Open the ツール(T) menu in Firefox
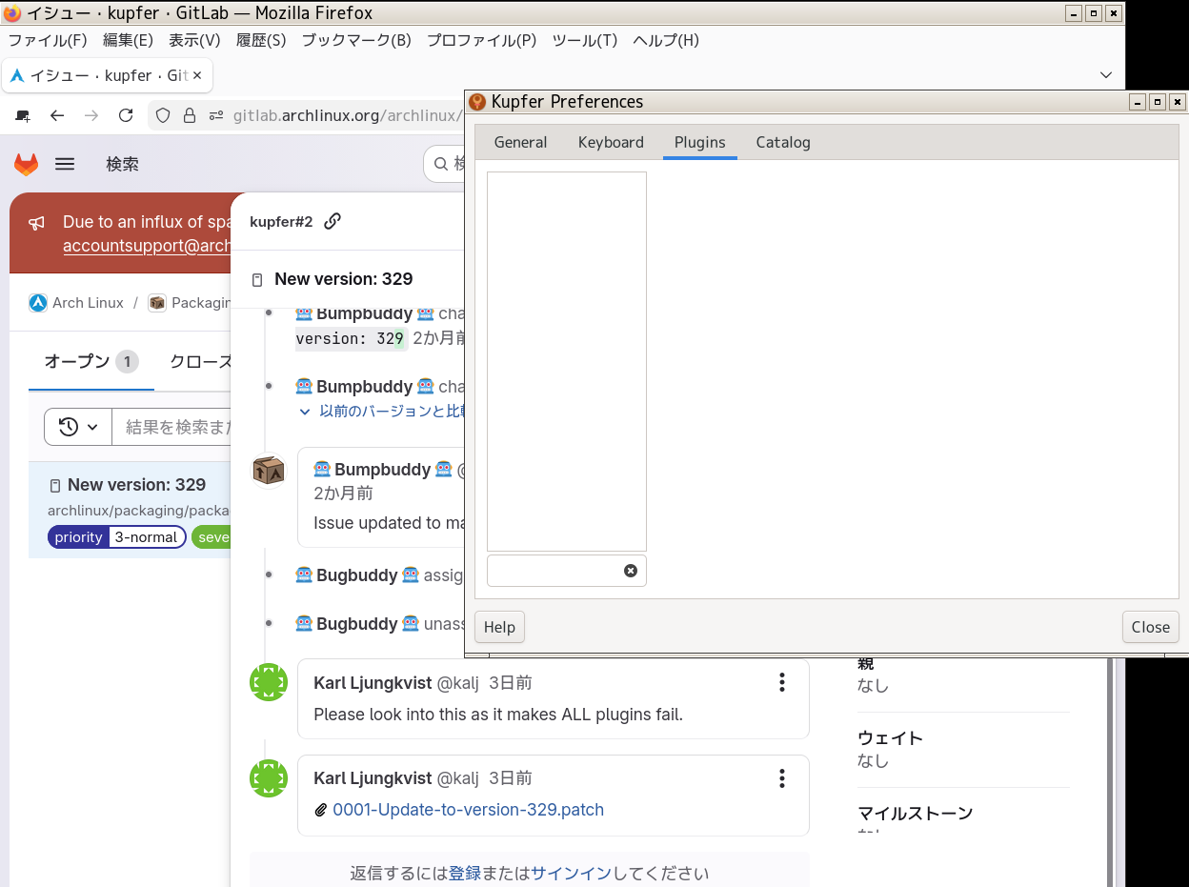Screen dimensions: 1189x887 (585, 40)
